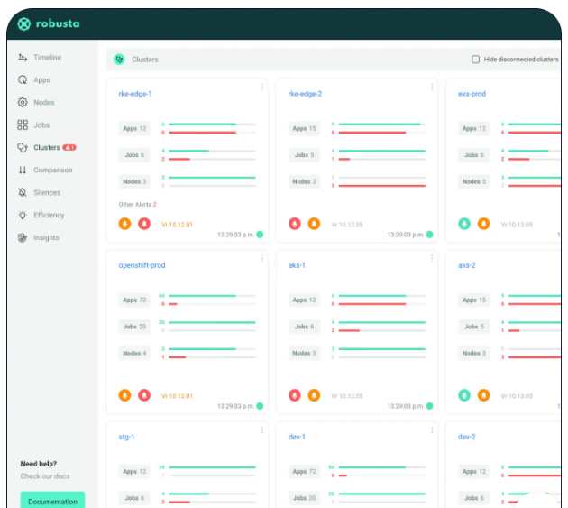Click the Clusters alert count badge
Viewport: 568px width, 508px height.
click(x=69, y=147)
